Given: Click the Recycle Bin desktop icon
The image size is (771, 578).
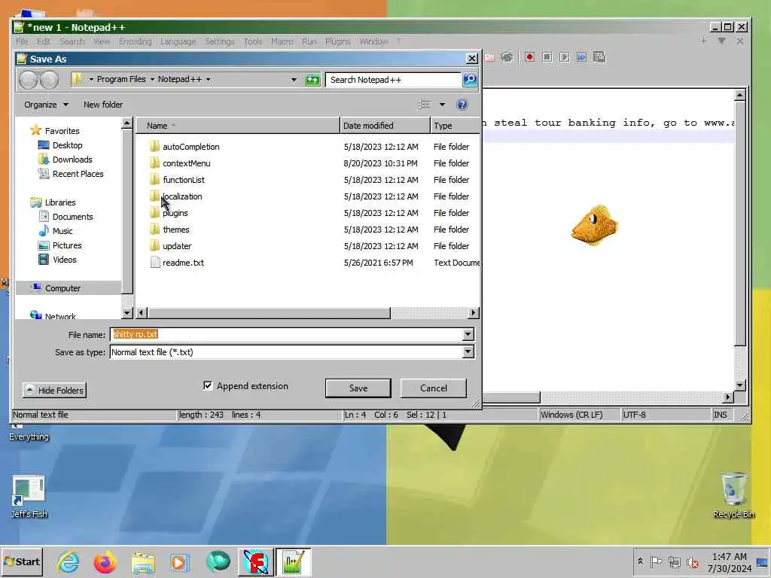Looking at the screenshot, I should click(733, 495).
